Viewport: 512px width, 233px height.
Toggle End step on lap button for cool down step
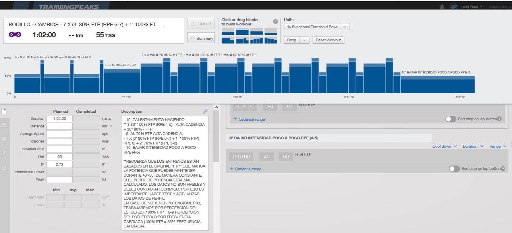pos(454,169)
